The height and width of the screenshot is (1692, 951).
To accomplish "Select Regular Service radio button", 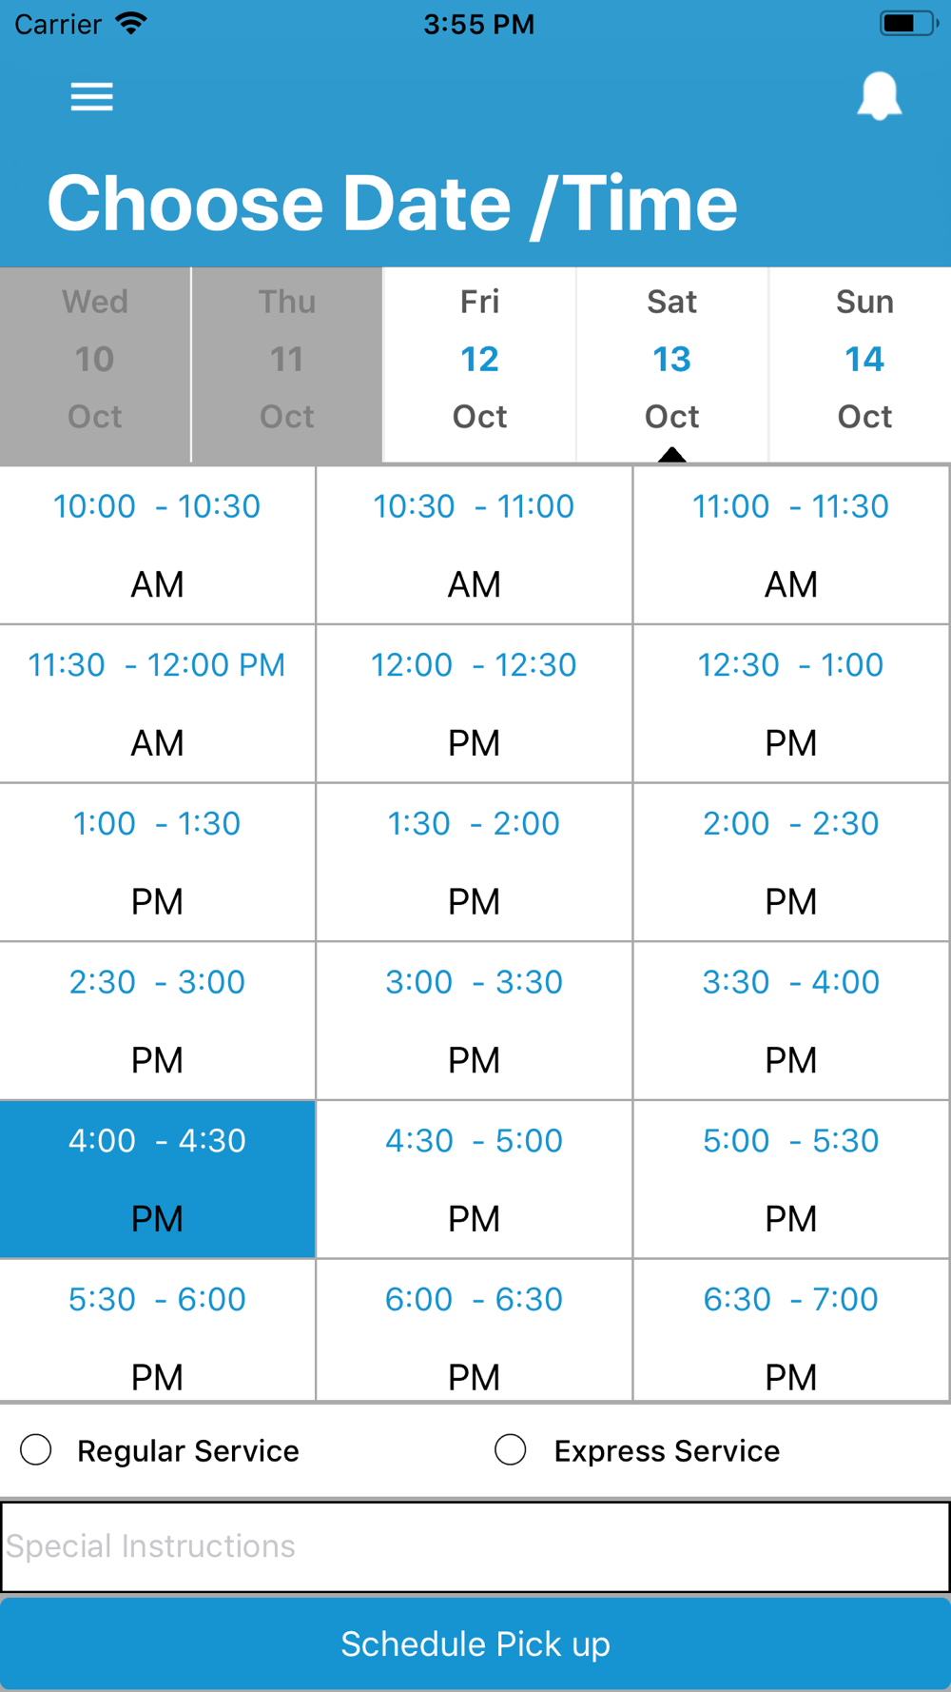I will tap(36, 1450).
